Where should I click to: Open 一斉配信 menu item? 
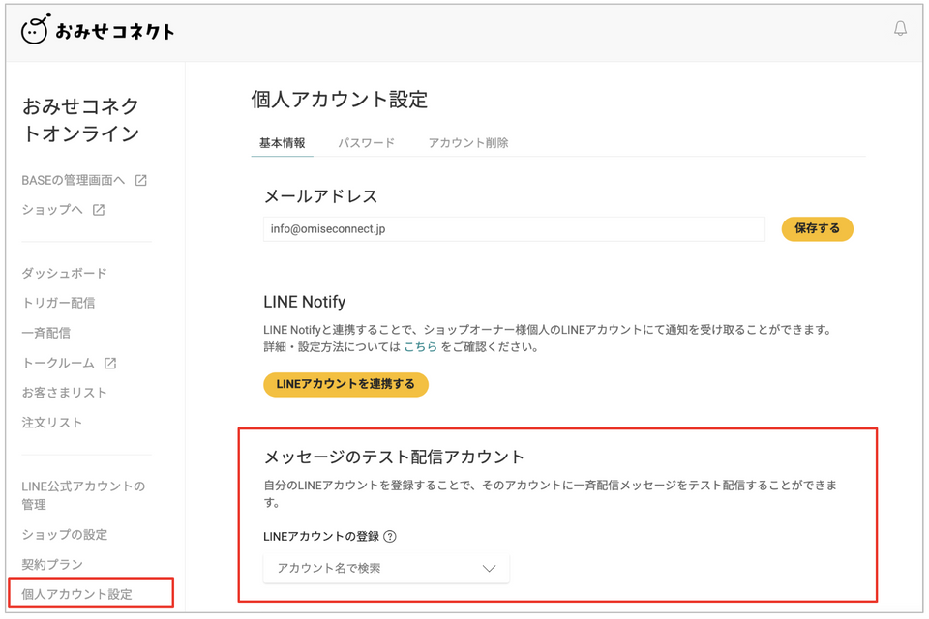pyautogui.click(x=45, y=333)
